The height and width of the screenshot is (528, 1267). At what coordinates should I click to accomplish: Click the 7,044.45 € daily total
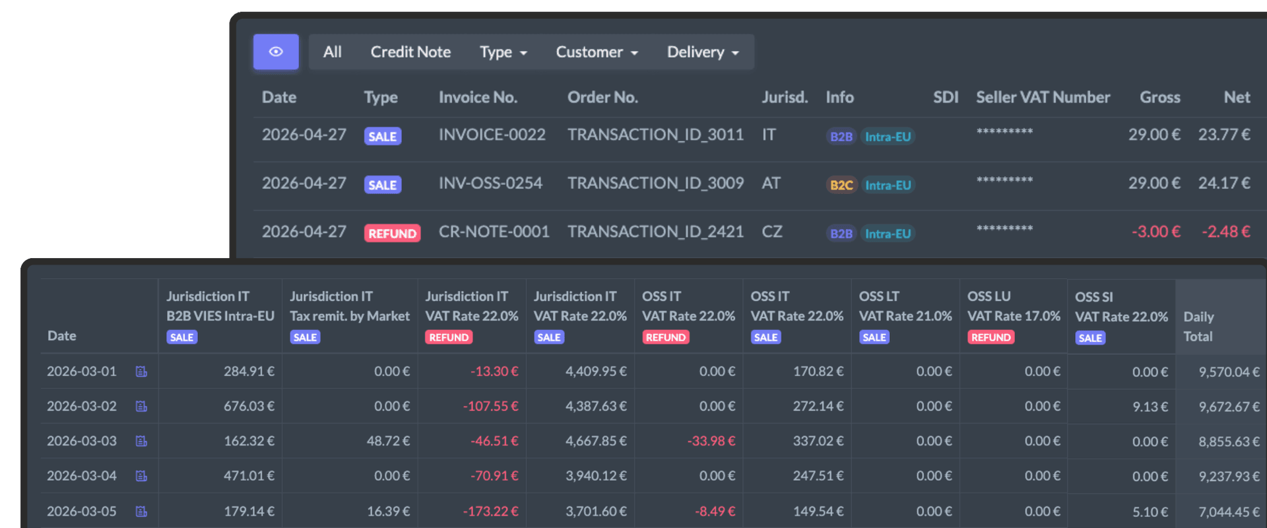click(x=1229, y=512)
